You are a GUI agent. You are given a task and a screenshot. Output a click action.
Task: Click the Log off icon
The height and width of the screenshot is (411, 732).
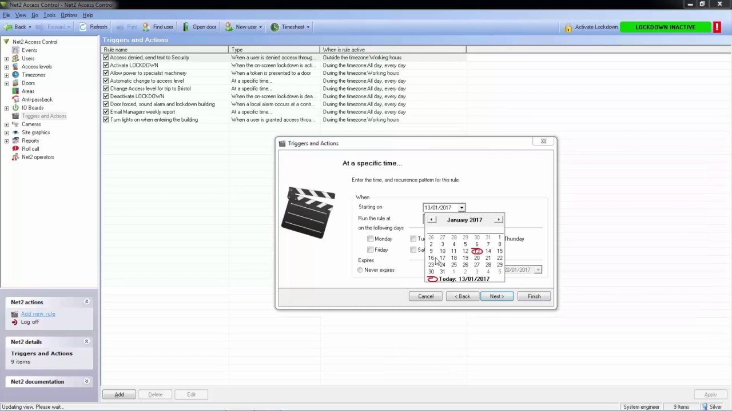[x=15, y=322]
